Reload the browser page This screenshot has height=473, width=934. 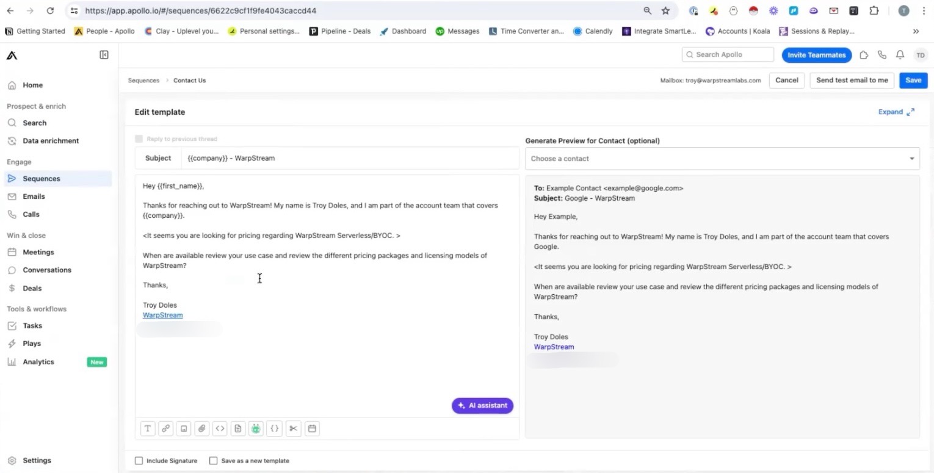(50, 10)
